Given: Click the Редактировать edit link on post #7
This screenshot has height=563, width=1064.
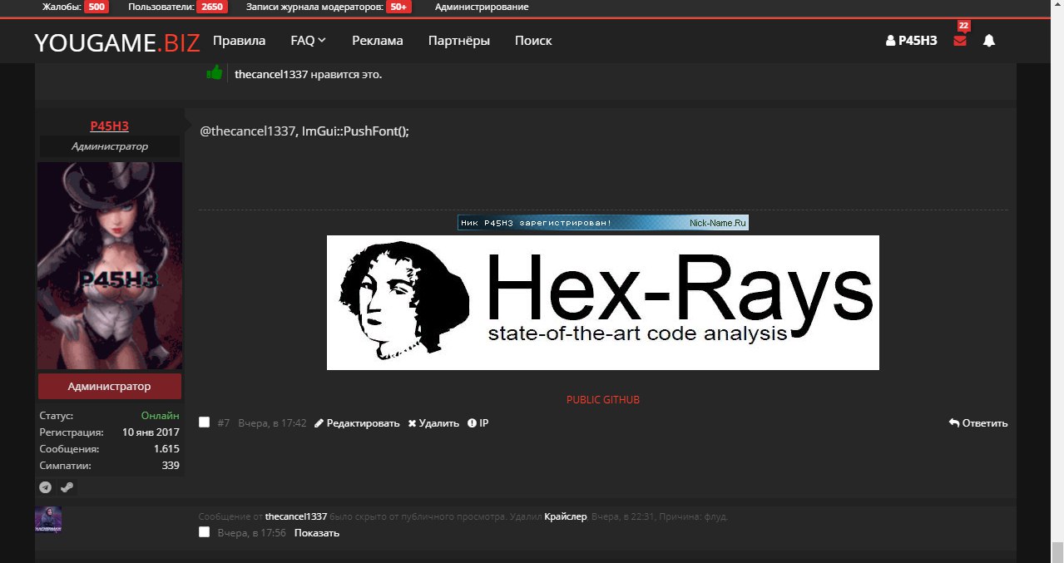Looking at the screenshot, I should coord(357,423).
